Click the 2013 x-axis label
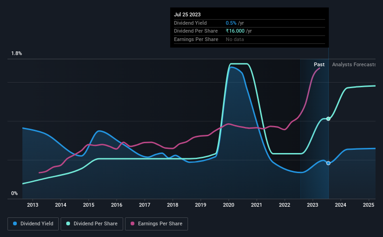This screenshot has height=237, width=383. point(33,205)
